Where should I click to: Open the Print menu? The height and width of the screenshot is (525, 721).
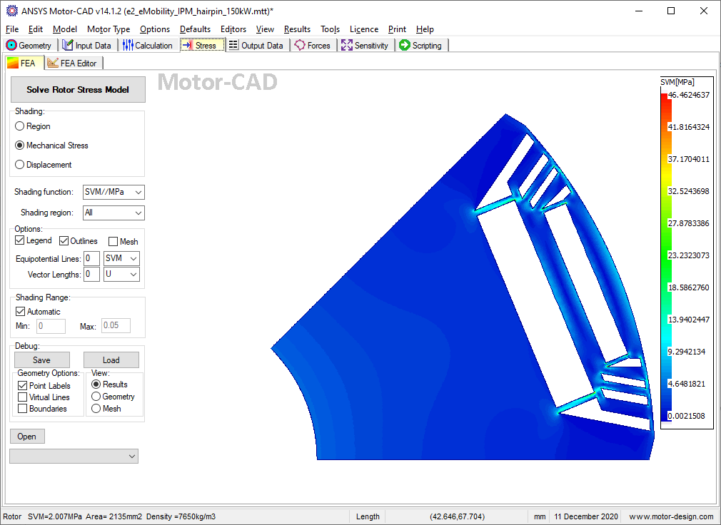tap(397, 29)
